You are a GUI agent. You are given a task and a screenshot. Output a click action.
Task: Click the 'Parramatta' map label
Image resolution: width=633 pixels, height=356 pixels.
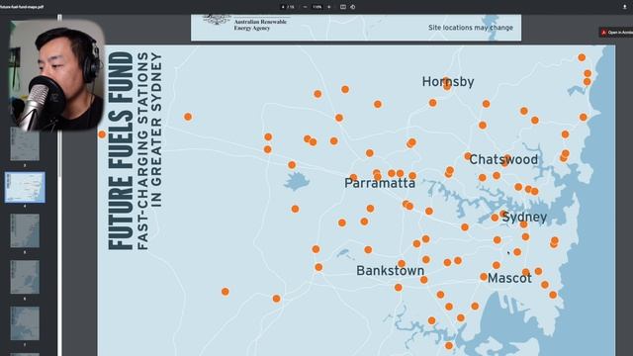pos(380,183)
